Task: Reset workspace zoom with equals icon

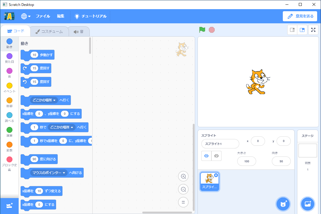Action: point(183,202)
